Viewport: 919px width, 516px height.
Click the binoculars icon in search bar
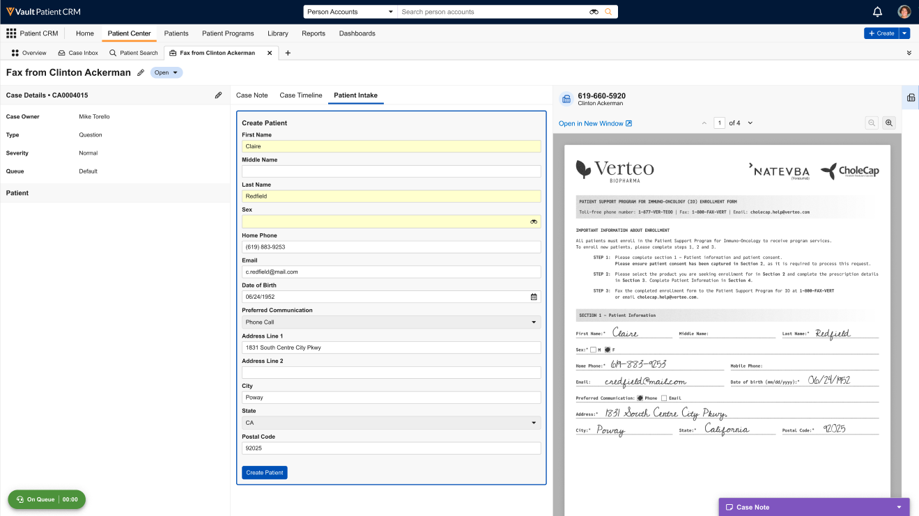pos(594,12)
